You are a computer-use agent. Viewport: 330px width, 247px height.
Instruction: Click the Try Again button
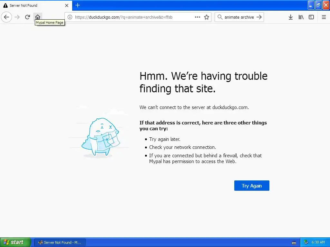click(252, 186)
